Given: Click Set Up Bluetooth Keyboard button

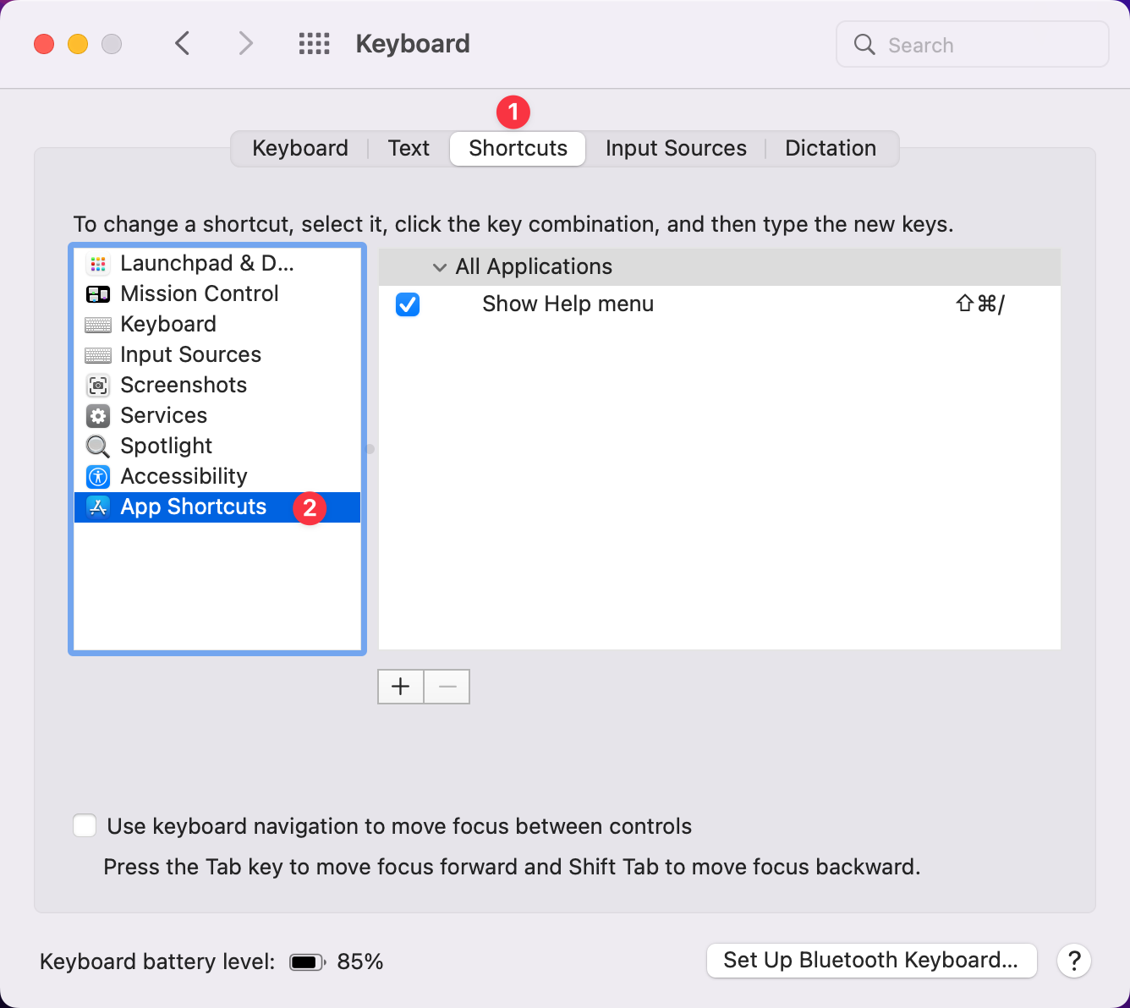Looking at the screenshot, I should tap(871, 961).
